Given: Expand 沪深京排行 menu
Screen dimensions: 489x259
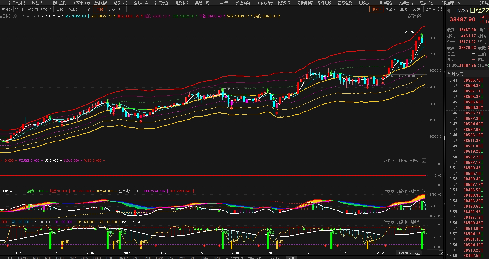Looking at the screenshot, I should [18, 3].
